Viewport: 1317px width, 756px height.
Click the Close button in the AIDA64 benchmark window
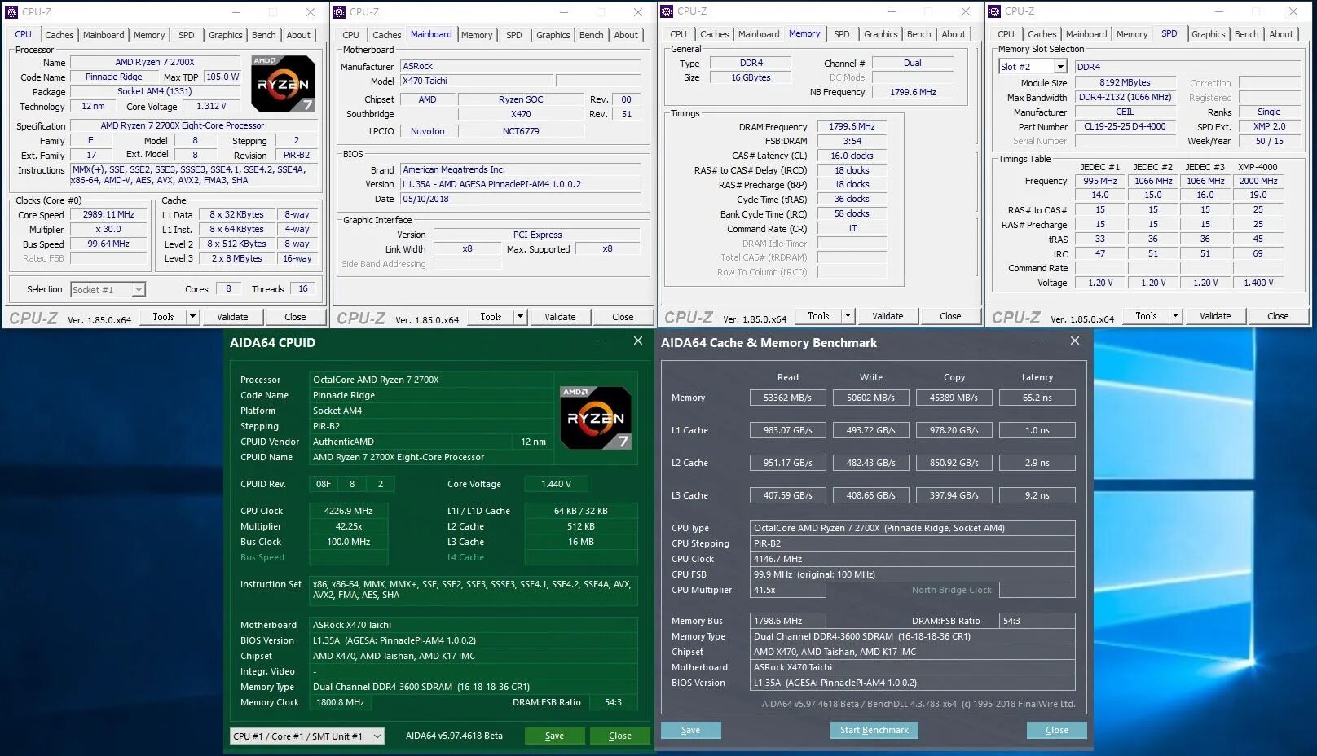pos(1057,730)
